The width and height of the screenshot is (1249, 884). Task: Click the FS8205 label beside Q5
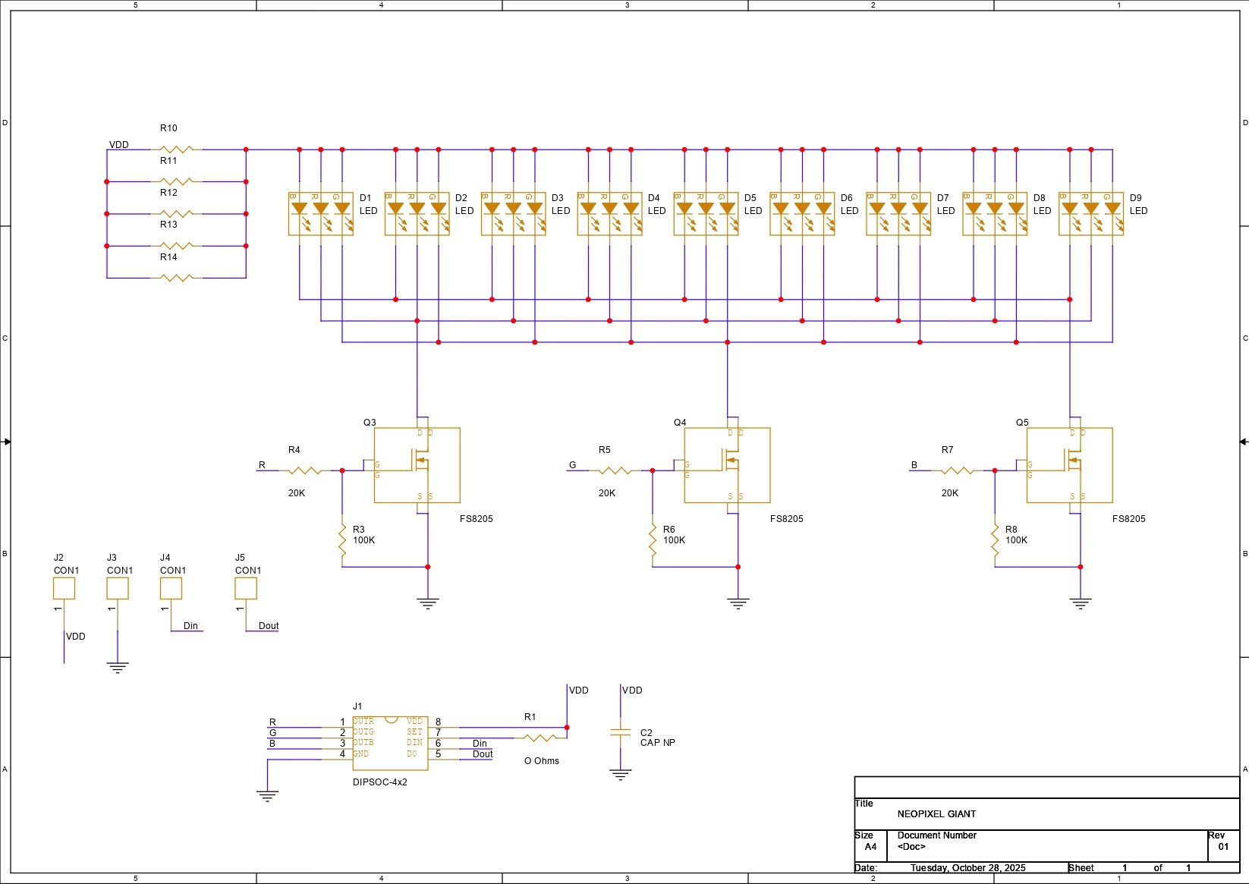point(1128,519)
